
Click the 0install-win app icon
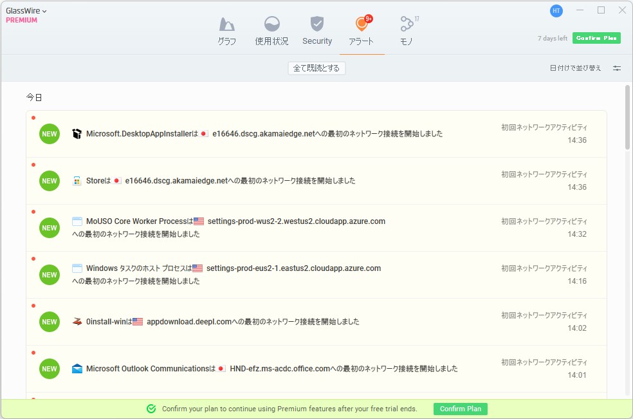click(78, 321)
